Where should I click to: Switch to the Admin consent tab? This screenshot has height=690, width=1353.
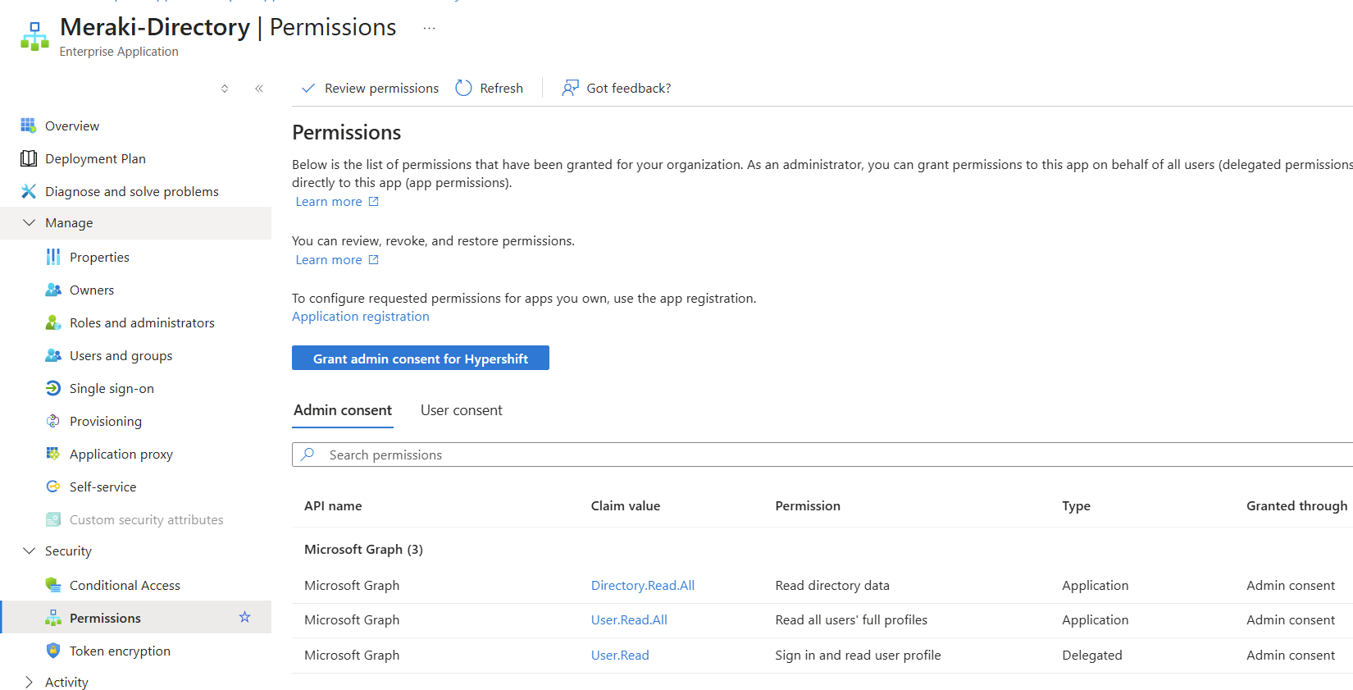pyautogui.click(x=343, y=410)
